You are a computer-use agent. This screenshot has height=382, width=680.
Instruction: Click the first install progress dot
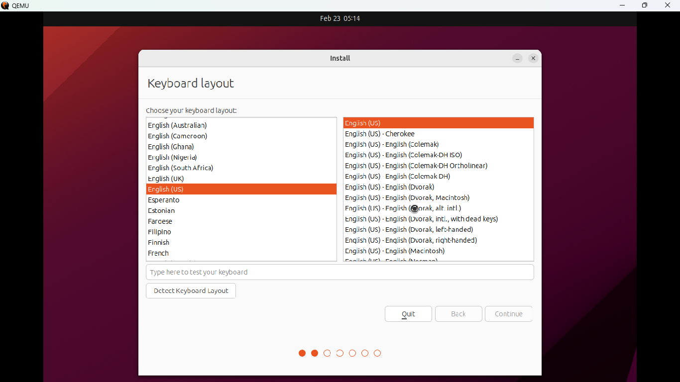tap(302, 353)
